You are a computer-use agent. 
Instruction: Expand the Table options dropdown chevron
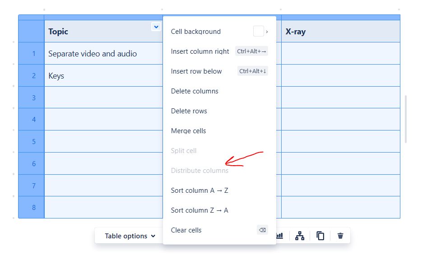(153, 236)
